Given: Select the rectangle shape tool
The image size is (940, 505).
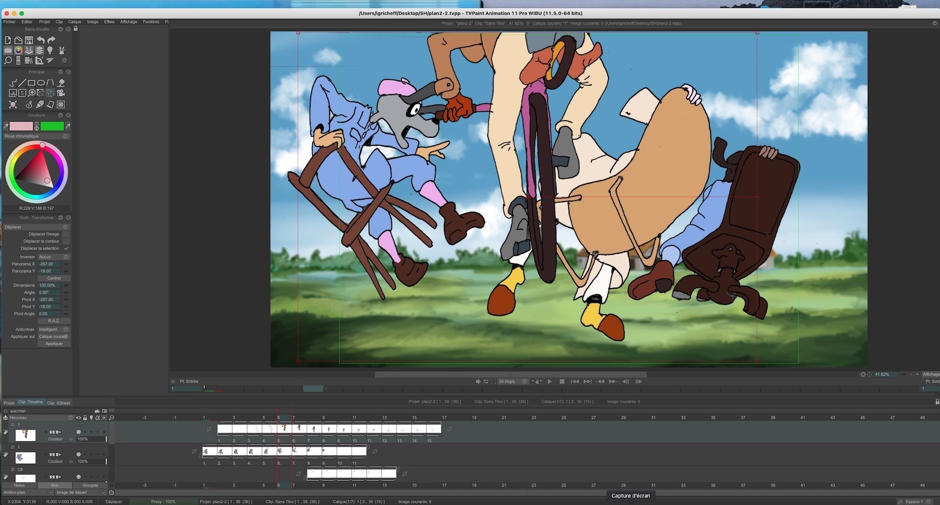Looking at the screenshot, I should pos(31,83).
